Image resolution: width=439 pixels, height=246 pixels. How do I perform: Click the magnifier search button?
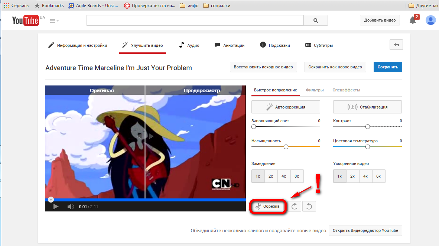click(x=316, y=20)
